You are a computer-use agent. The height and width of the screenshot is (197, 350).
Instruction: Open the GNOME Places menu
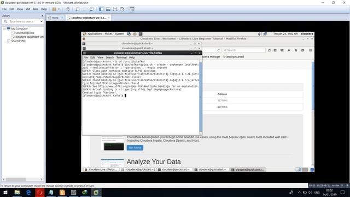pos(108,34)
